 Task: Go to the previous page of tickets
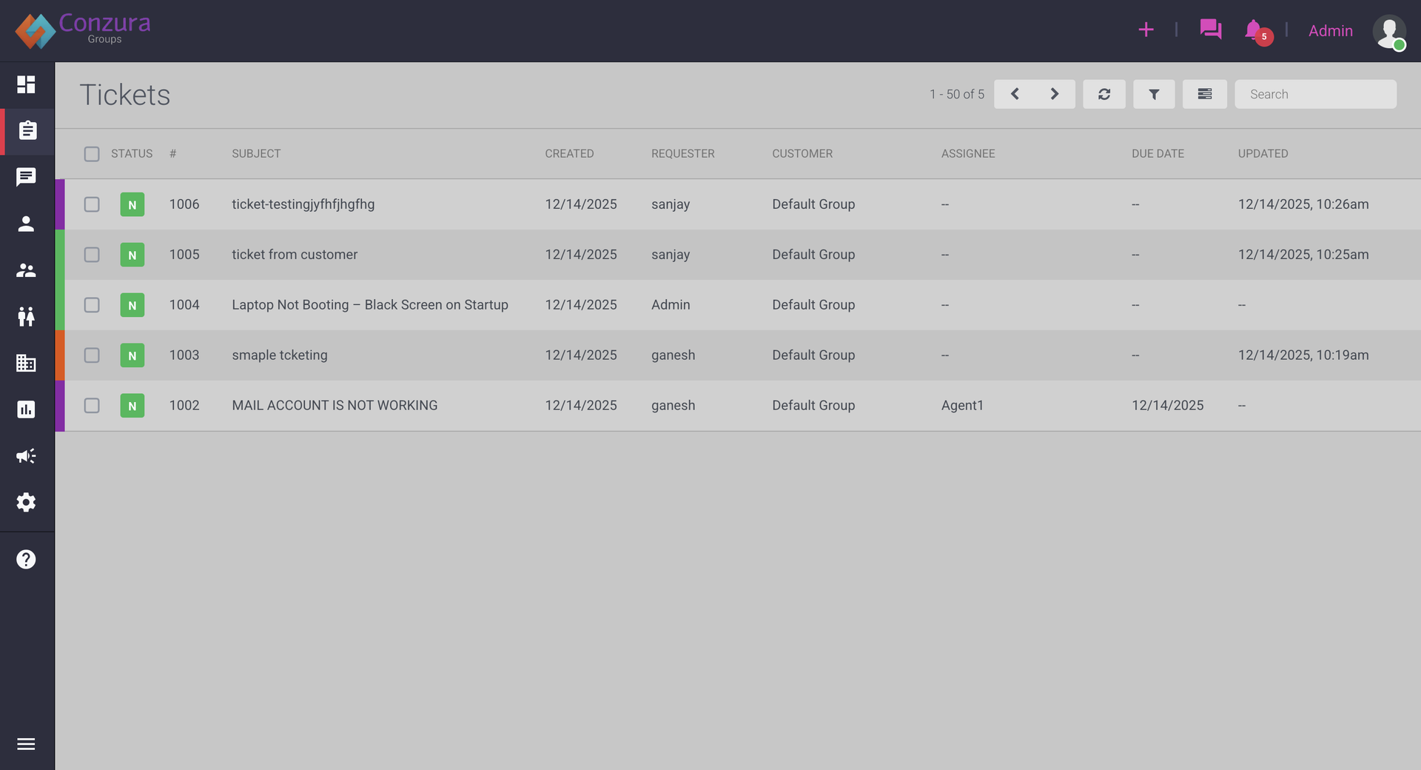click(x=1015, y=94)
